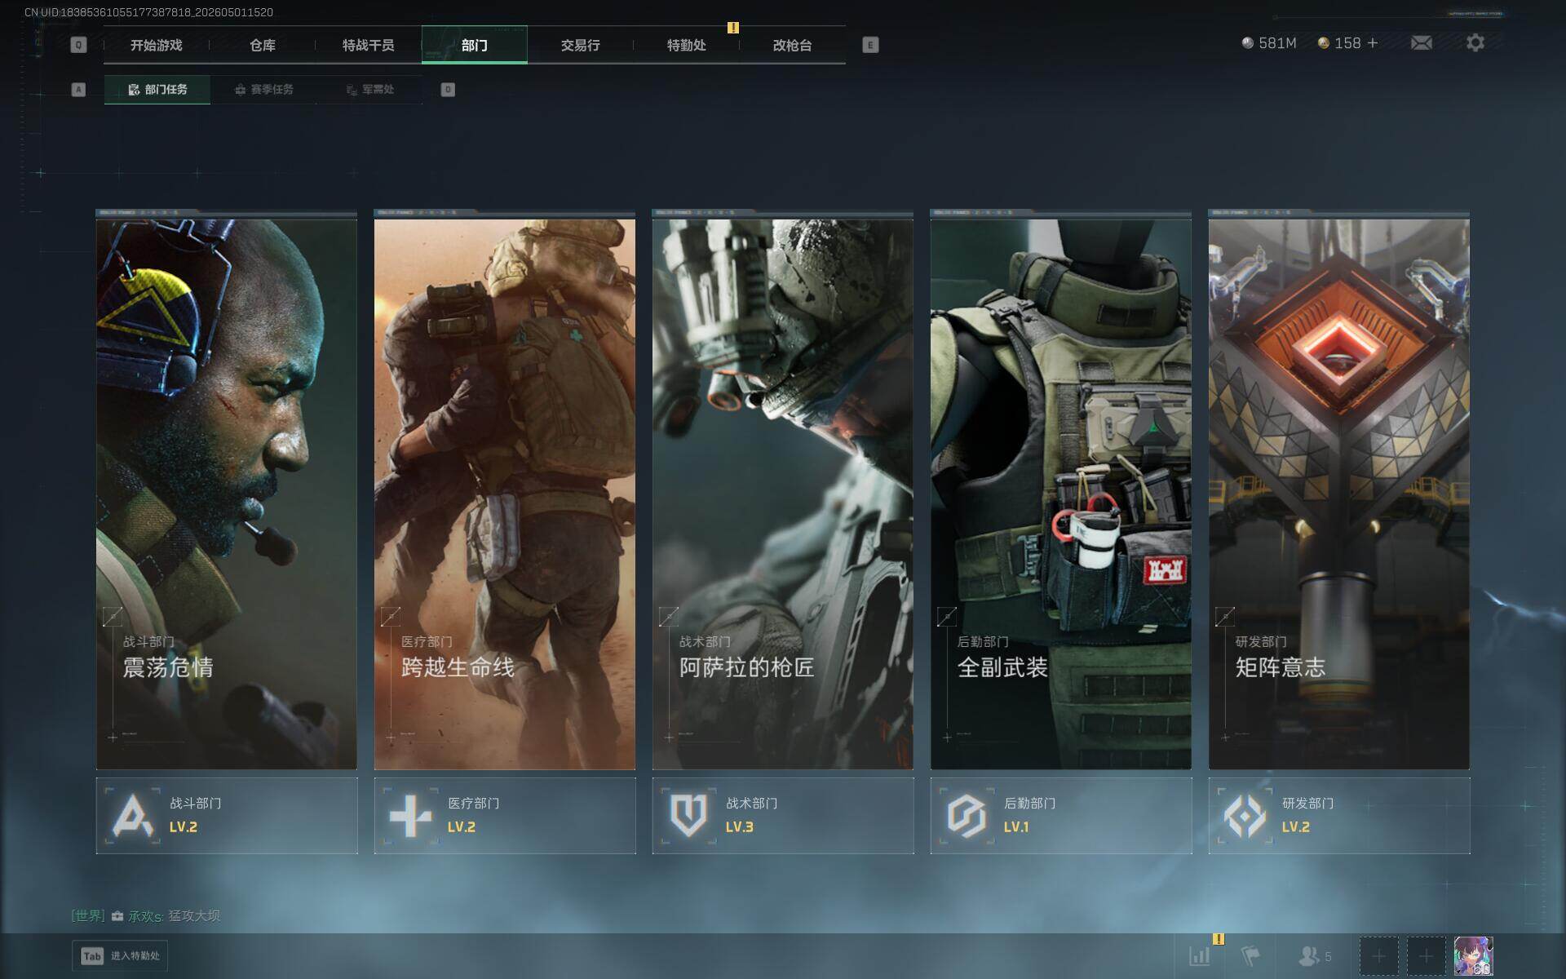Click the D key hint beside the sub-tabs
1566x979 pixels.
(x=448, y=90)
